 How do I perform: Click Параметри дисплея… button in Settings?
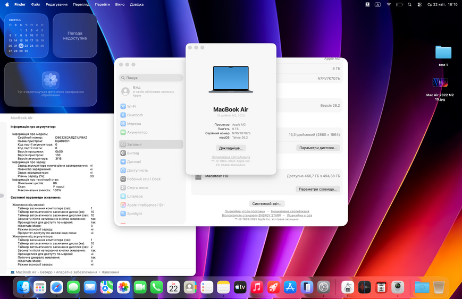[x=318, y=148]
